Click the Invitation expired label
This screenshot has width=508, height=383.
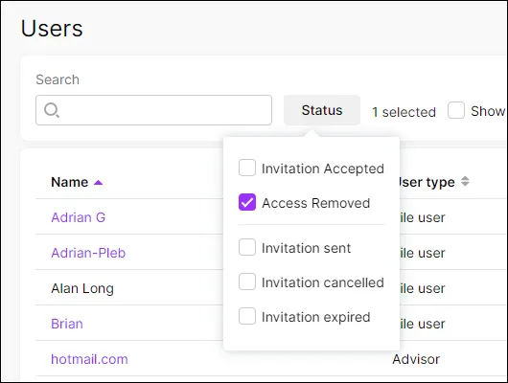click(x=316, y=317)
